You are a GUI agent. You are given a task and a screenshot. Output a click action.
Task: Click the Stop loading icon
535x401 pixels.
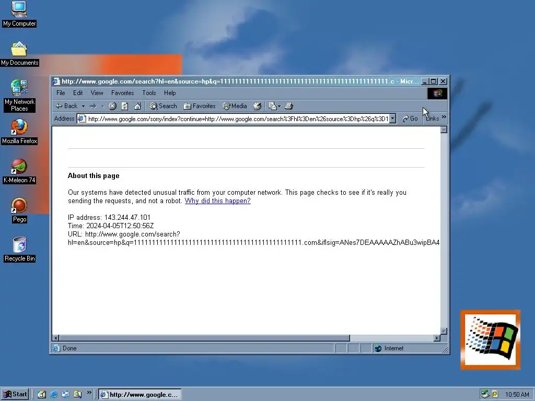point(113,106)
